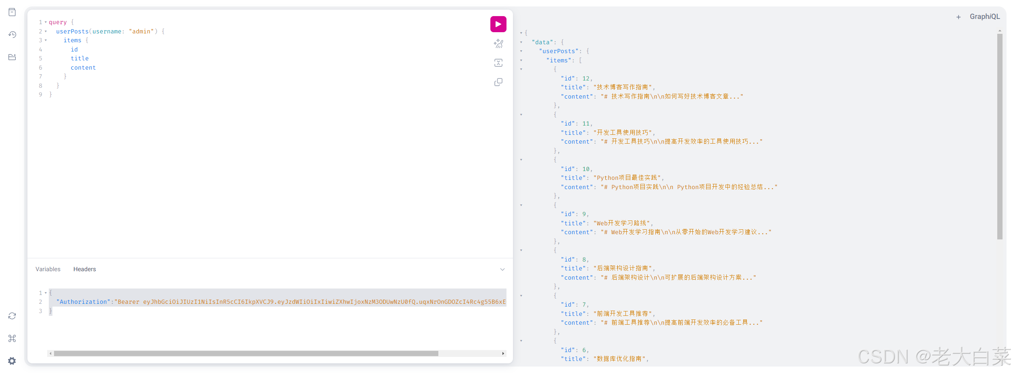Click the title "后端架构设计指南" in response
The width and height of the screenshot is (1013, 373).
622,268
